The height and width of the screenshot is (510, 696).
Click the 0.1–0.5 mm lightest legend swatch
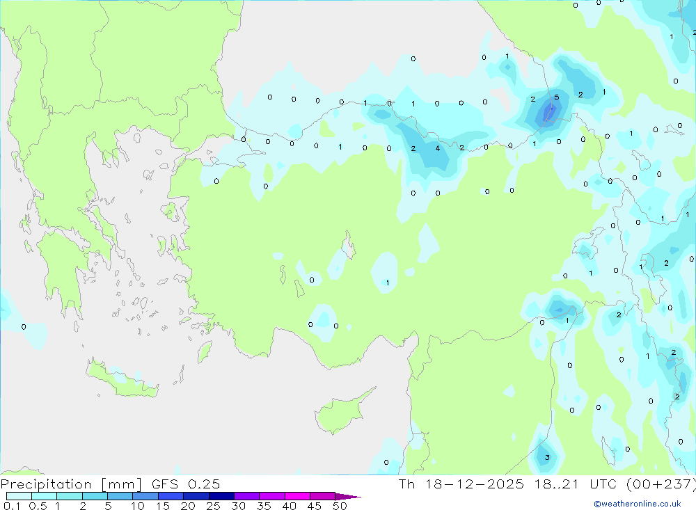coord(19,496)
